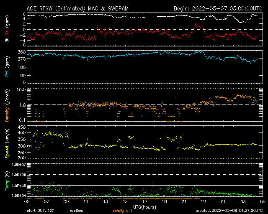Select hour 13 on the time axis
268x214 pixels.
(x=106, y=201)
